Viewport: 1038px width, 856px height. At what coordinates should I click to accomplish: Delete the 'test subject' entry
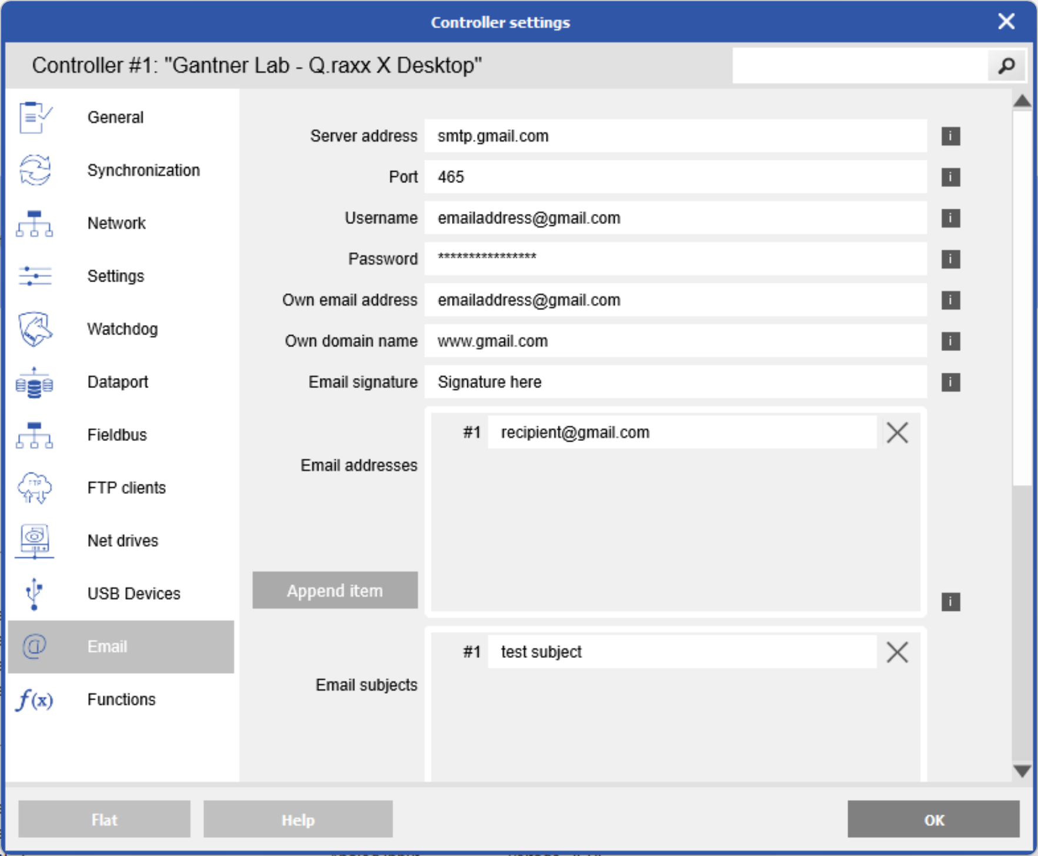[897, 652]
